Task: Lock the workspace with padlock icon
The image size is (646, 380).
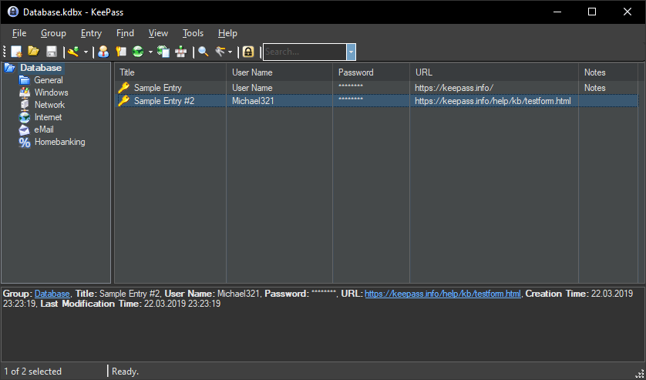Action: 248,52
